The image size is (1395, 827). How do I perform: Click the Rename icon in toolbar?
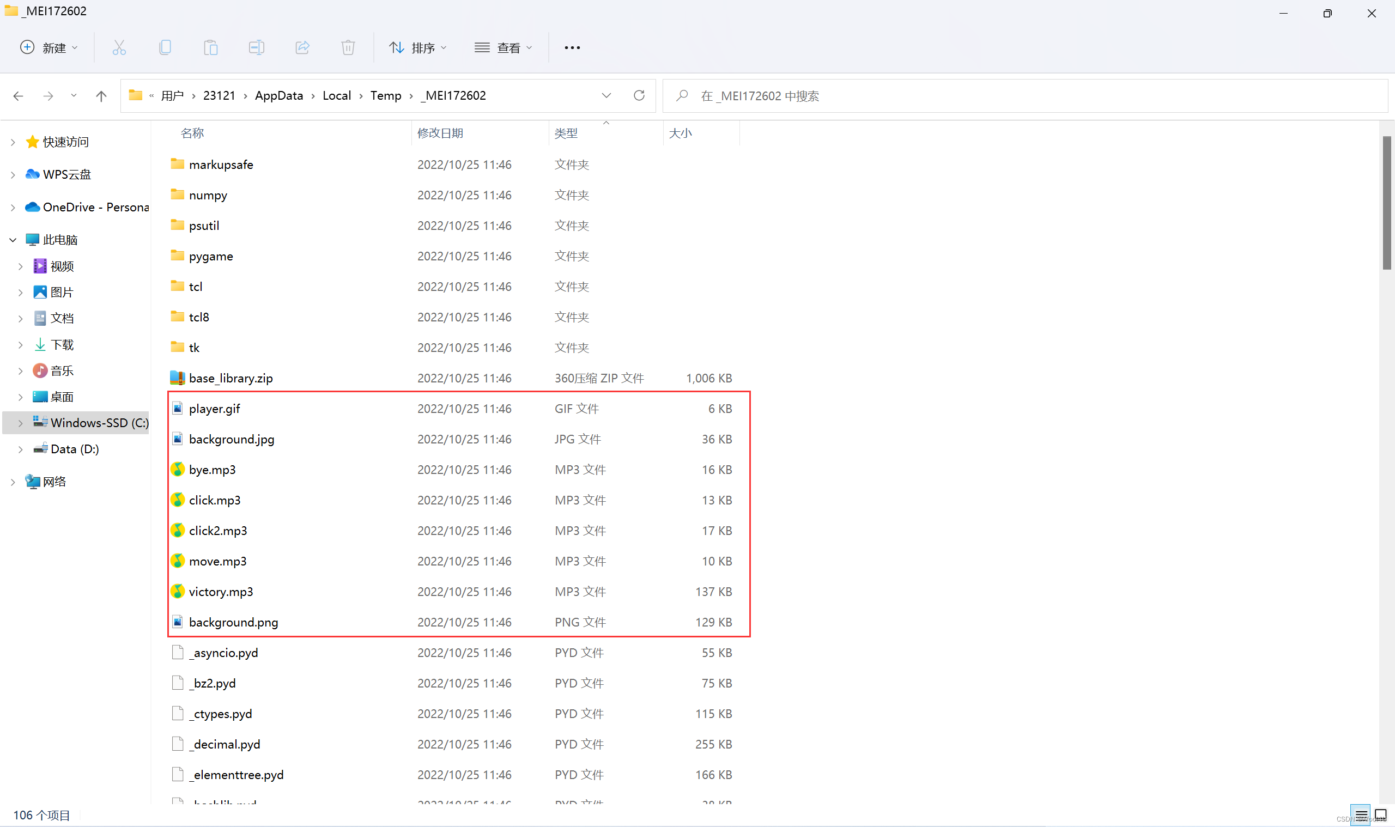click(x=256, y=48)
